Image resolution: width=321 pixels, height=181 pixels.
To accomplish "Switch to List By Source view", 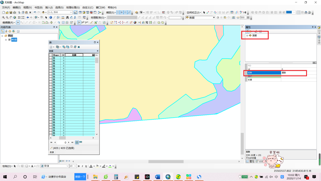I will (6, 31).
